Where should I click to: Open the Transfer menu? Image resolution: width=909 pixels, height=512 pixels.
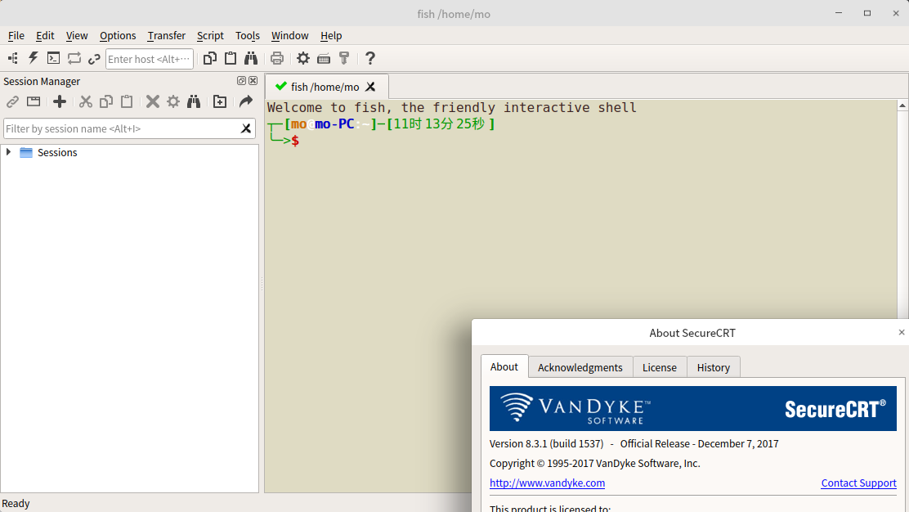(166, 35)
